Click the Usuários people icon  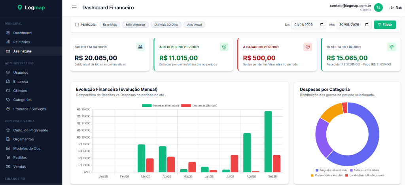(x=8, y=73)
